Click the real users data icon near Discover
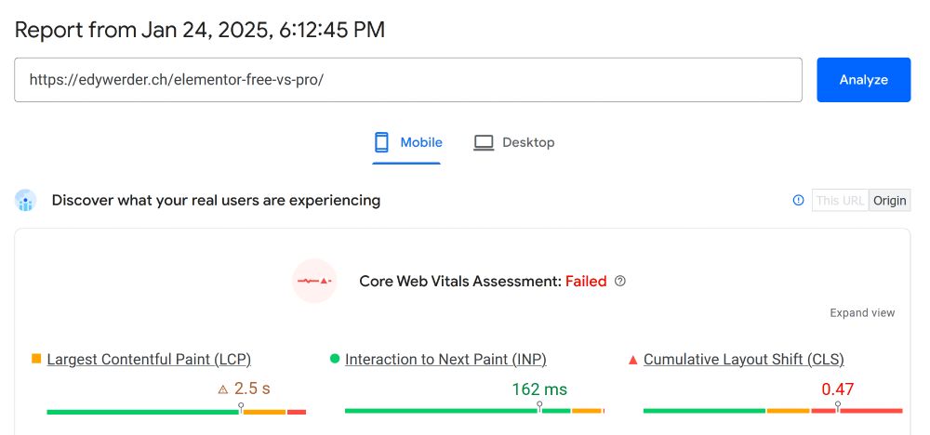Viewport: 930px width, 435px height. coord(25,200)
